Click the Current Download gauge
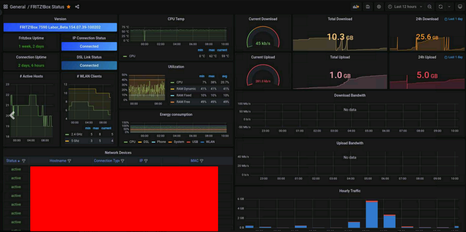The width and height of the screenshot is (466, 232). [x=263, y=37]
